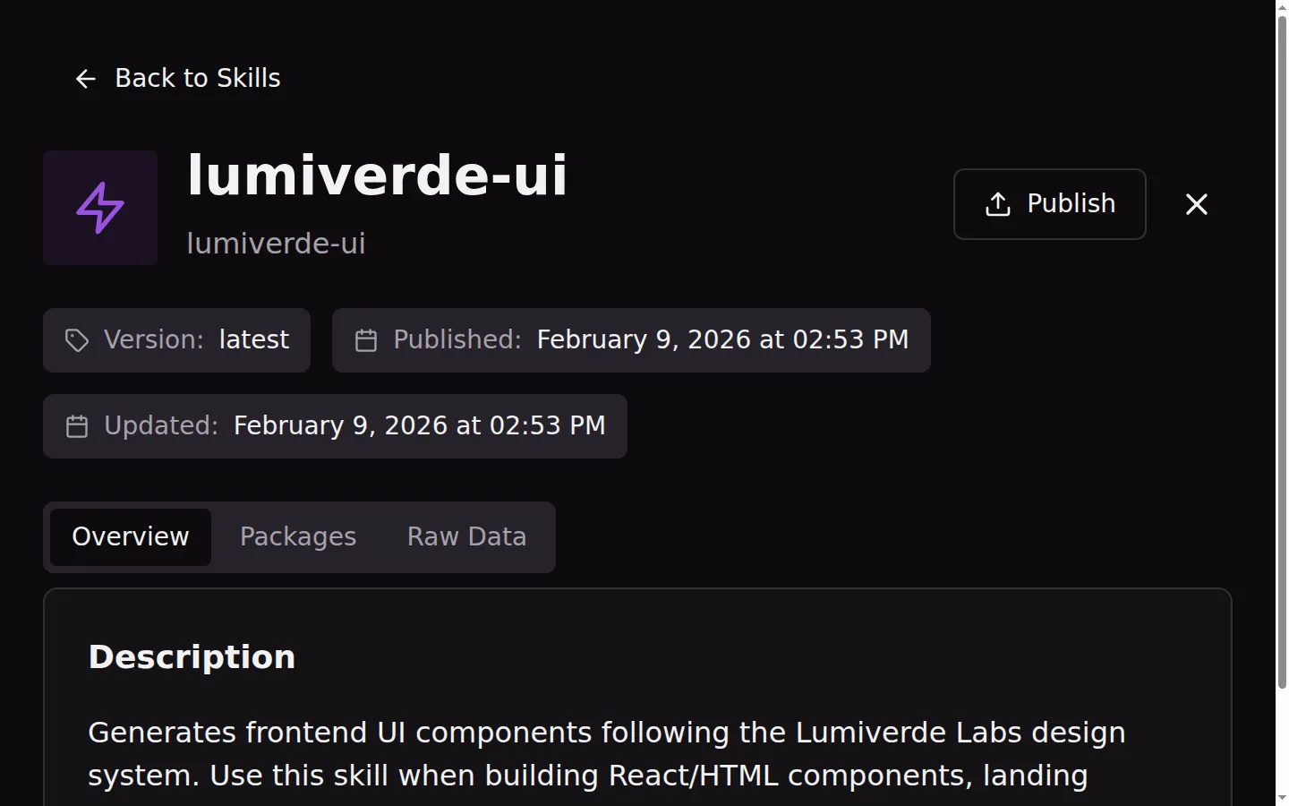The width and height of the screenshot is (1289, 806).
Task: Click the upload icon inside the Publish button
Action: point(996,204)
